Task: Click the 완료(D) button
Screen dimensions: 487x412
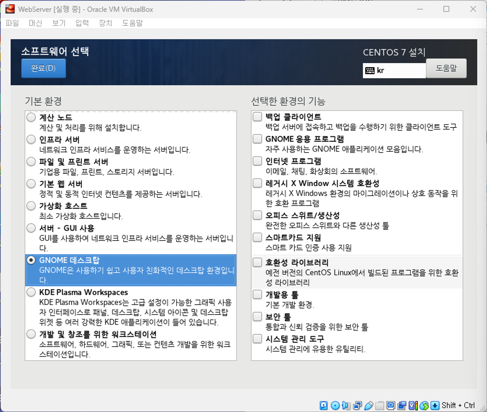Action: click(43, 68)
